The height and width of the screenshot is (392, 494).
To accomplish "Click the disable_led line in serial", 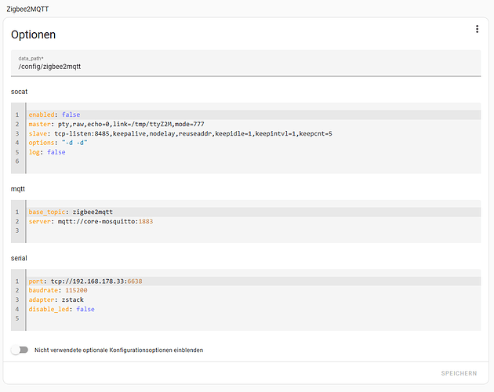I will [61, 309].
